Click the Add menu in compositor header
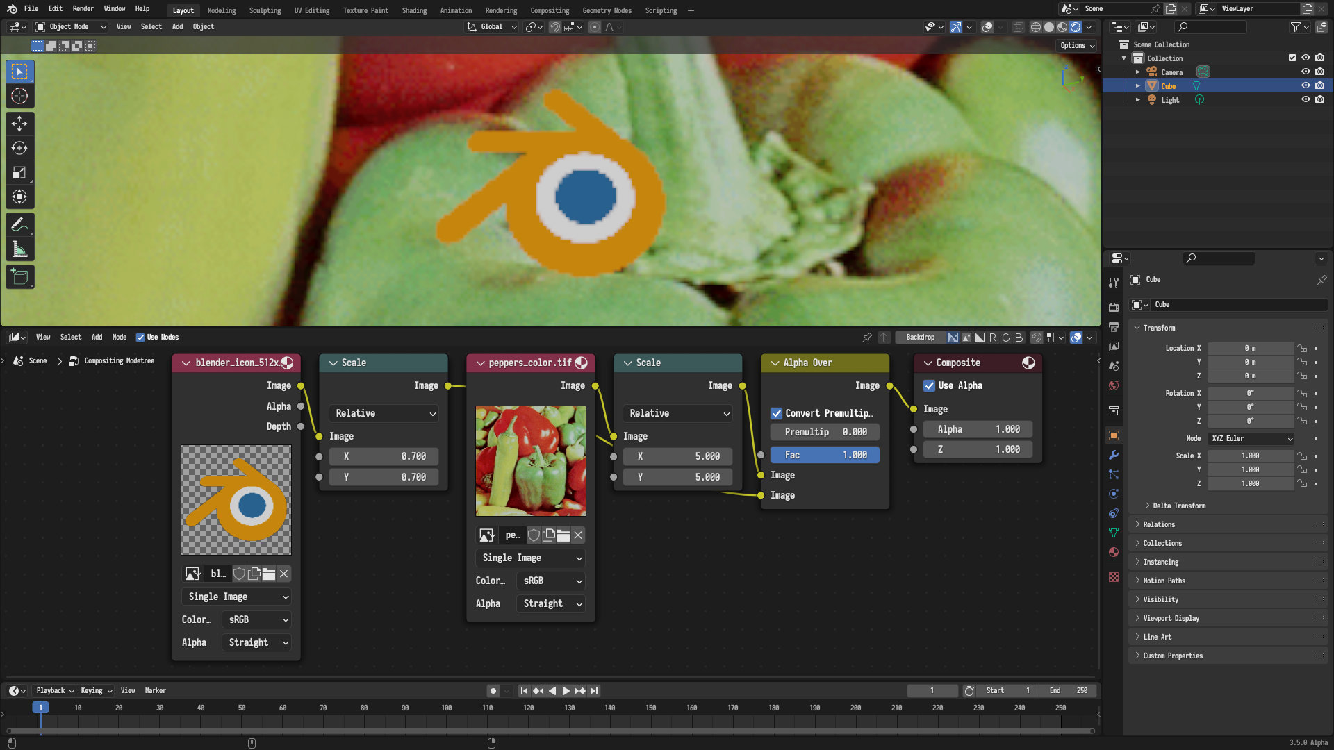 coord(97,337)
